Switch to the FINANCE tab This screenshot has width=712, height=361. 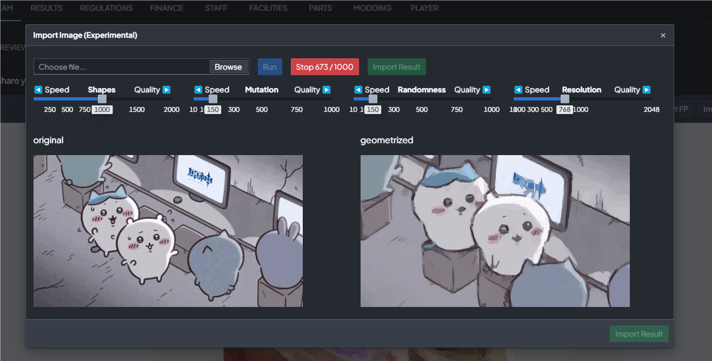click(167, 8)
